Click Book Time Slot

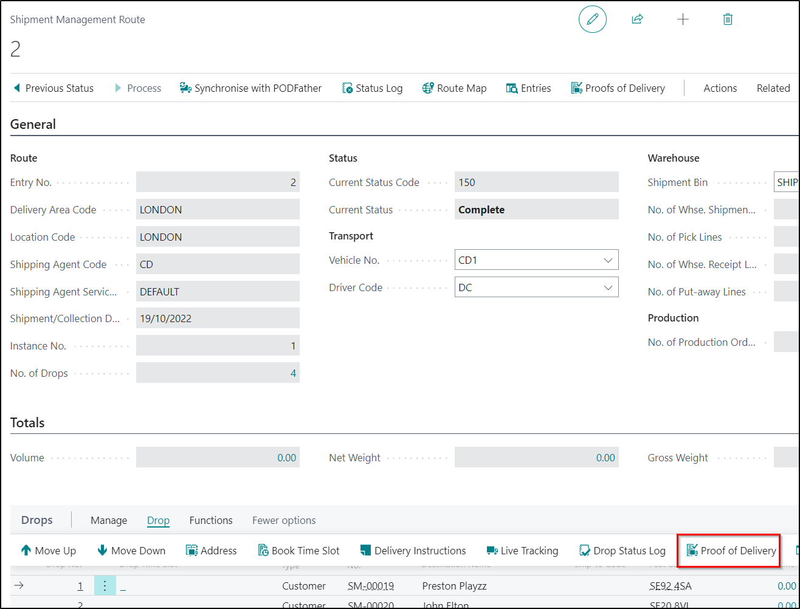coord(298,551)
